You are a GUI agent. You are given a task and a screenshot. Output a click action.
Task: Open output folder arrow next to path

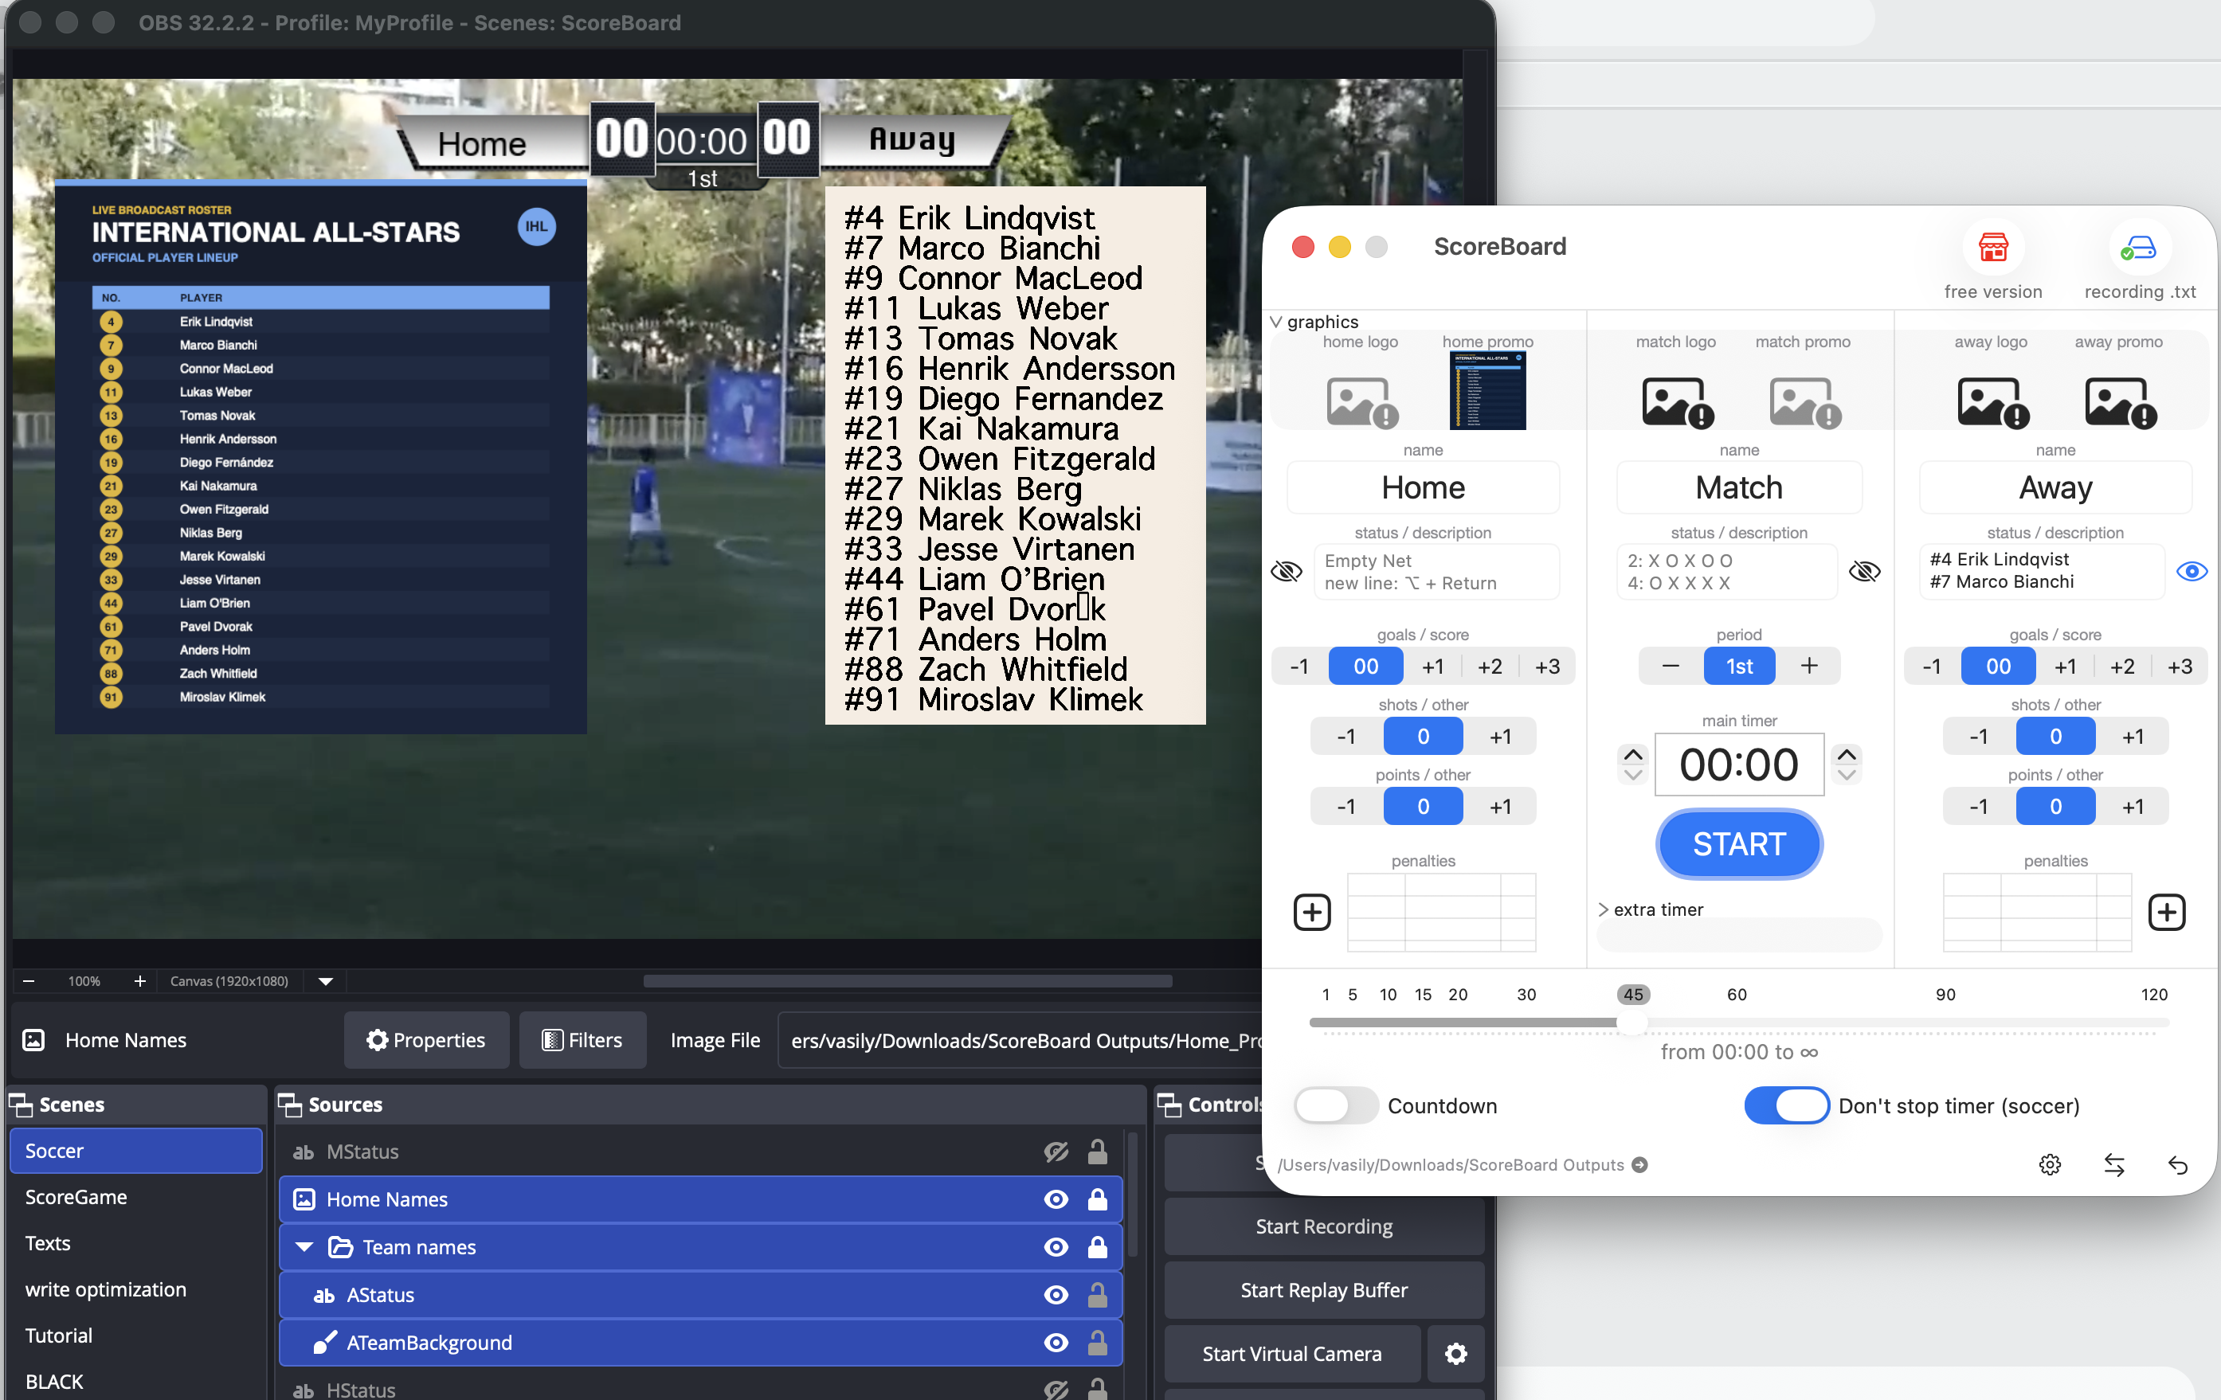1639,1165
